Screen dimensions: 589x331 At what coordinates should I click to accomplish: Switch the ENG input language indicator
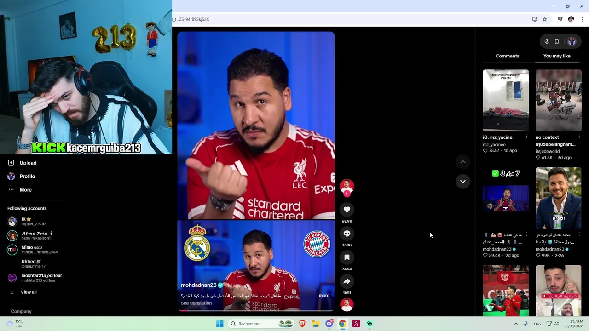pos(537,324)
